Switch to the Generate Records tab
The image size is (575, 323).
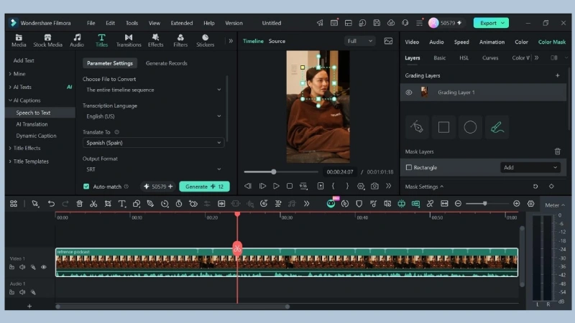click(167, 63)
